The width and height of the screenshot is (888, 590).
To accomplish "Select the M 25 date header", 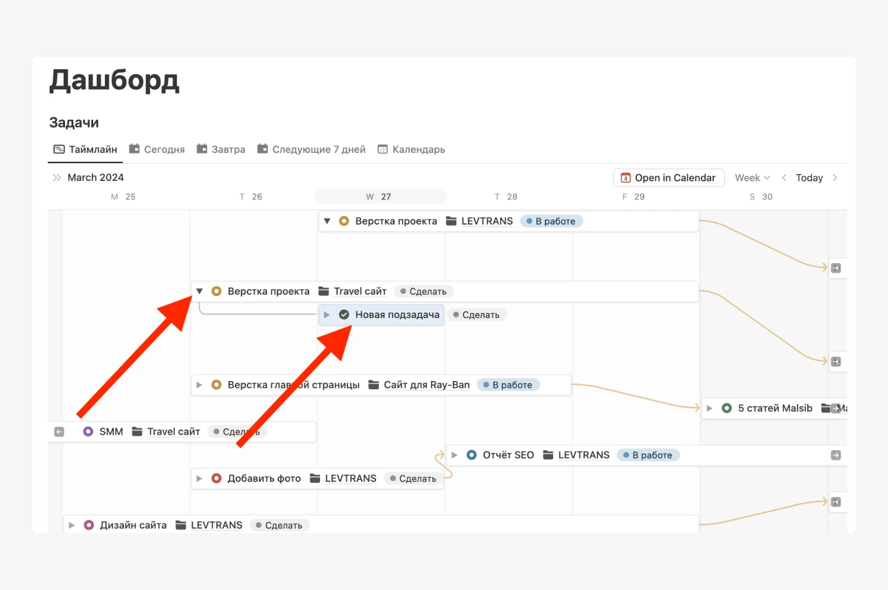I will pos(123,197).
